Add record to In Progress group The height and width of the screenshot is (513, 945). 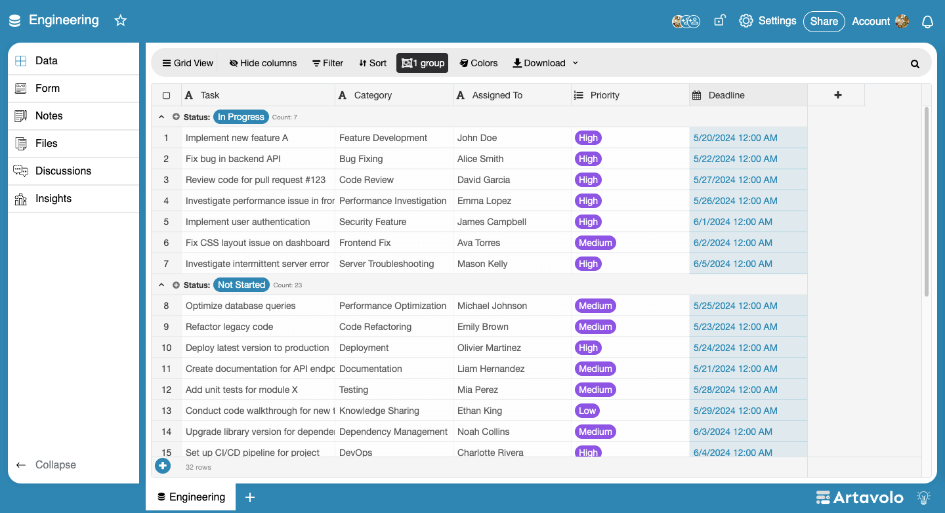(176, 117)
